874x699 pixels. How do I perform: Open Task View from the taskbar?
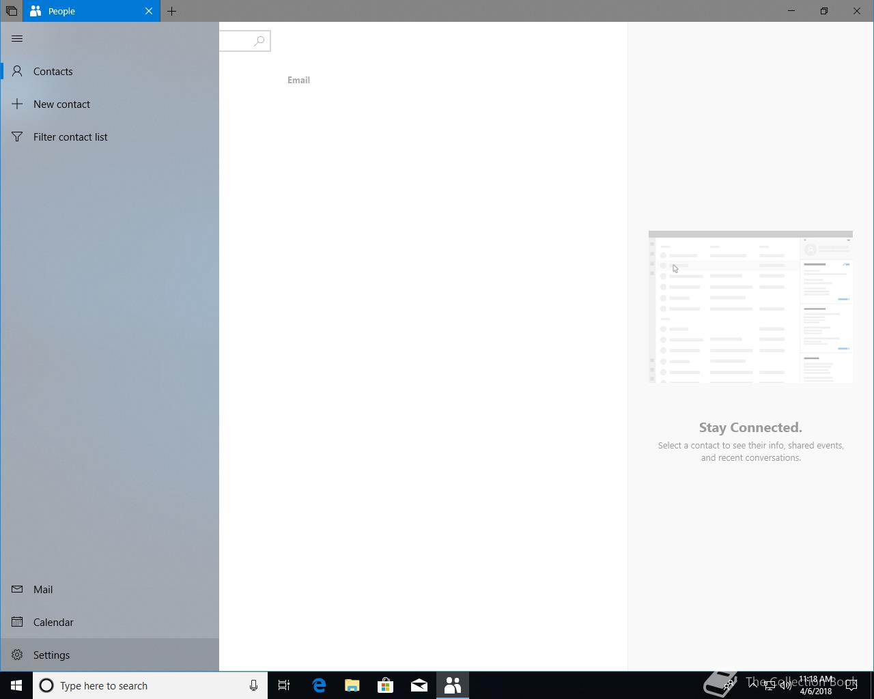pos(284,685)
